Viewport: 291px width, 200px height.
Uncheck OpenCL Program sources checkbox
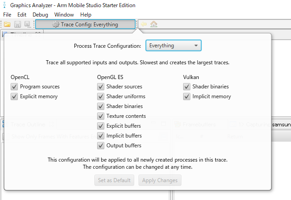coord(14,87)
